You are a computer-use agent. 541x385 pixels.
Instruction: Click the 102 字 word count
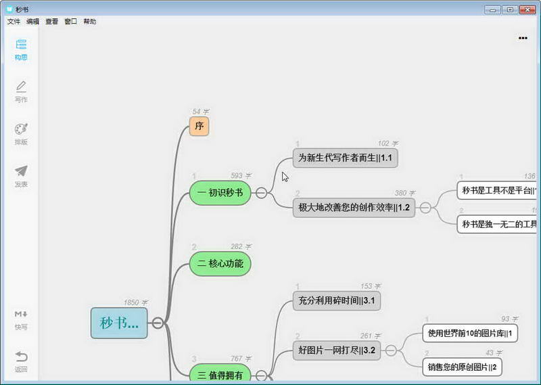tap(388, 143)
